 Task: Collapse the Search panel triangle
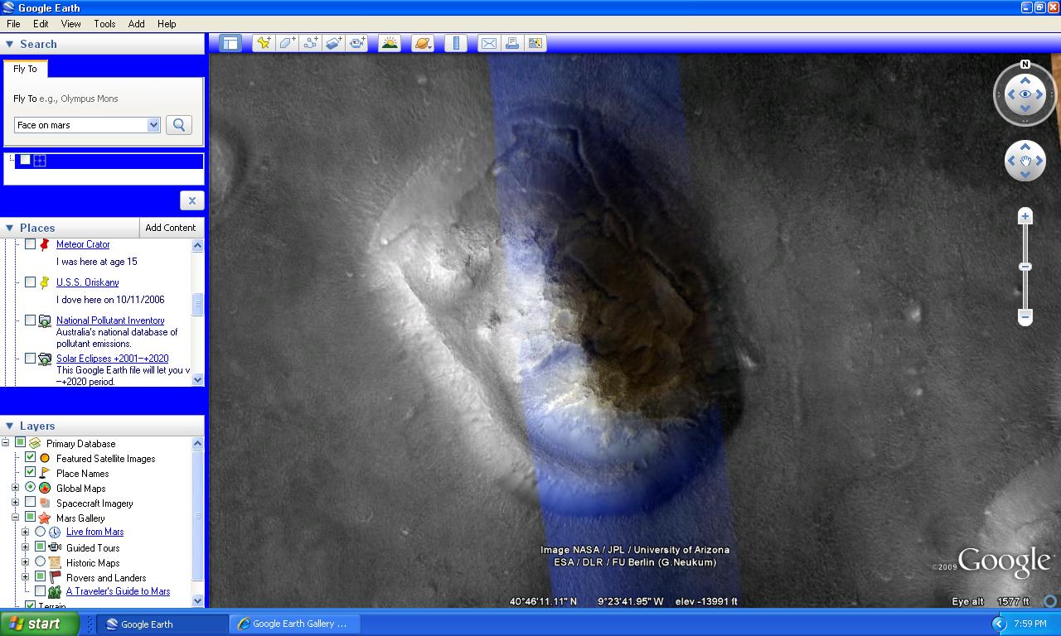[x=9, y=44]
